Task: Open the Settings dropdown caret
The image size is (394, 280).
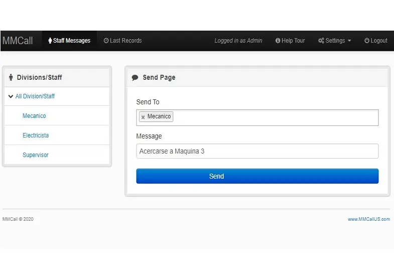Action: (349, 41)
